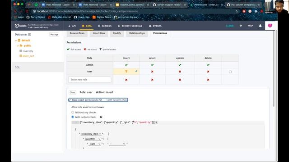Open the _cgte operator dropdown

(x=94, y=144)
